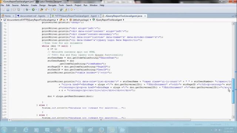Viewport: 237px width, 133px height.
Task: Close the docucontent.nsf - Agents tab
Action: pos(48,16)
